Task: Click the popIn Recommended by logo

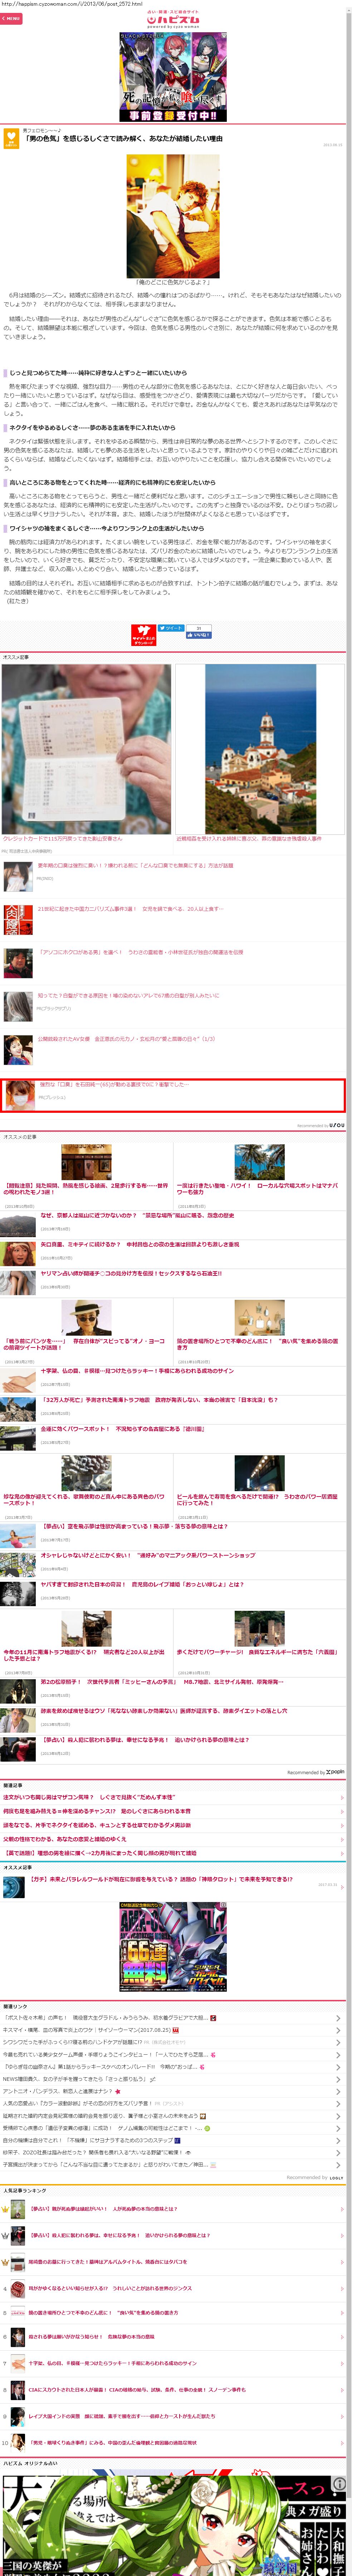Action: coord(335,1772)
